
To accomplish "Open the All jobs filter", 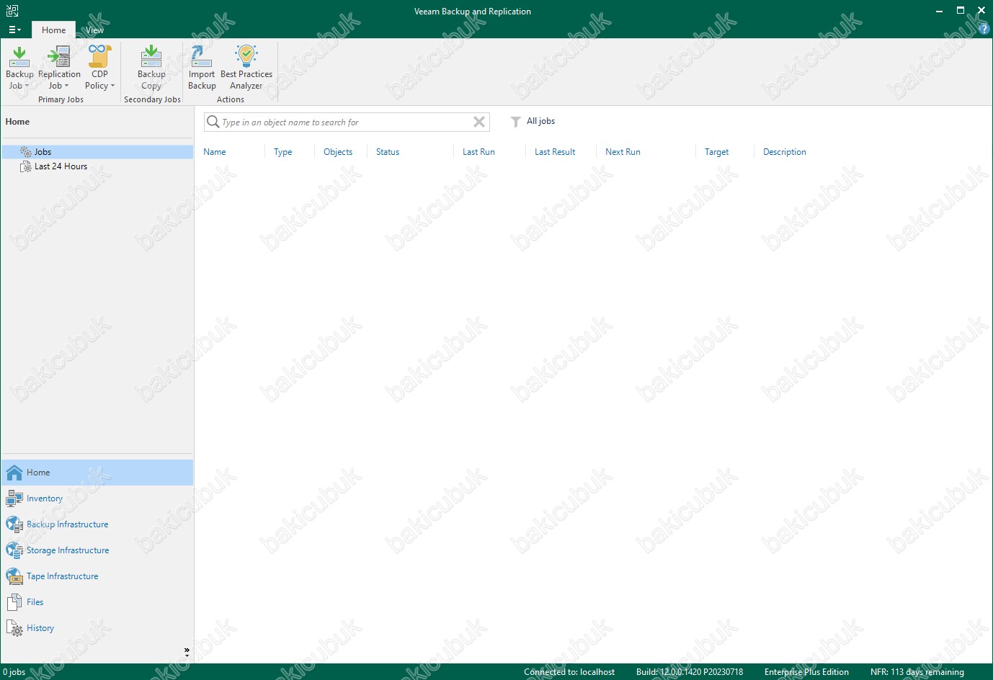I will tap(540, 121).
